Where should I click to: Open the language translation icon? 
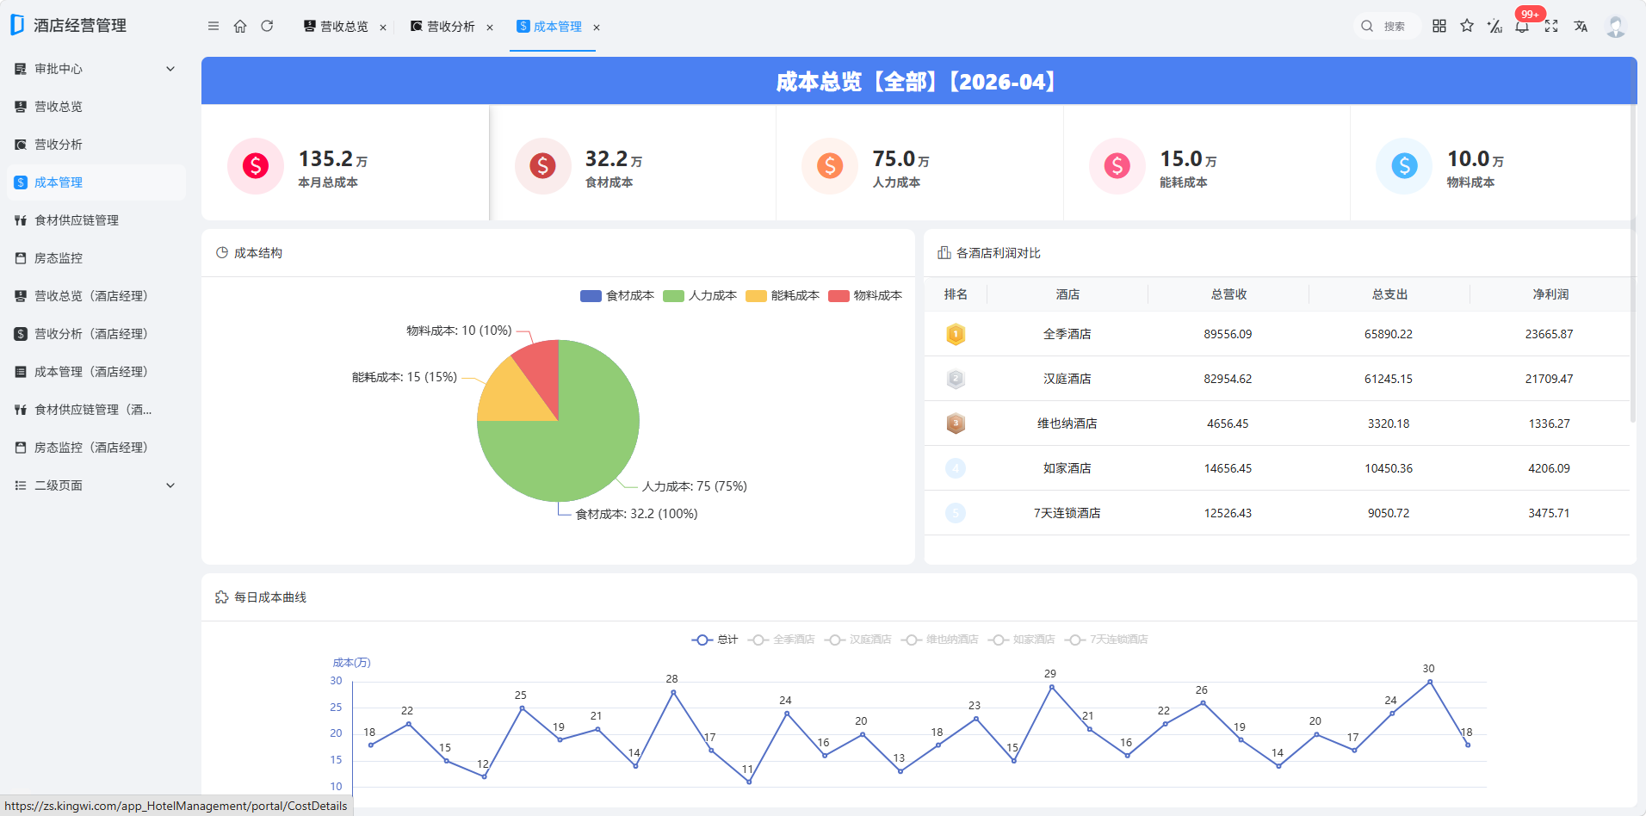point(1581,27)
